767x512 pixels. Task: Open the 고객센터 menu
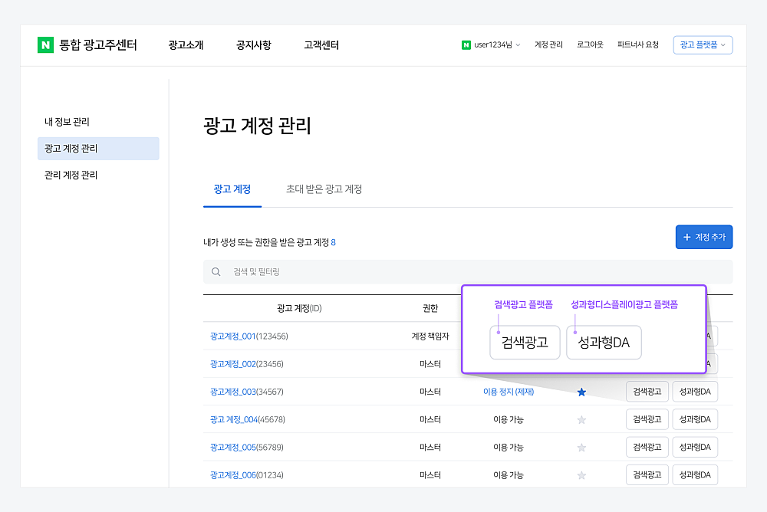click(321, 45)
